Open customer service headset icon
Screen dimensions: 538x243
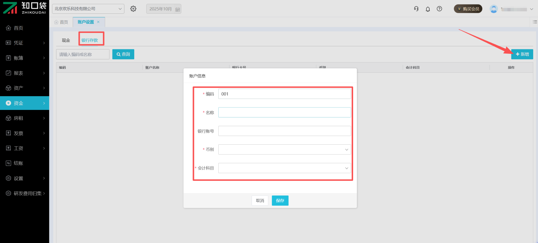tap(416, 9)
